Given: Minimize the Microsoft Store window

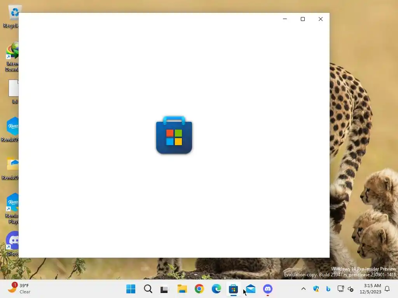Looking at the screenshot, I should pos(285,19).
